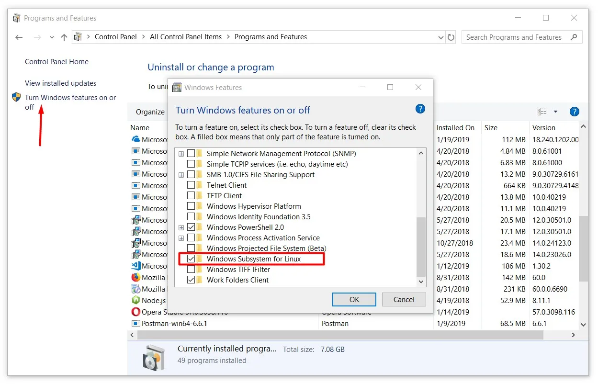Disable the Work Folders Client feature
Image resolution: width=598 pixels, height=384 pixels.
tap(192, 280)
